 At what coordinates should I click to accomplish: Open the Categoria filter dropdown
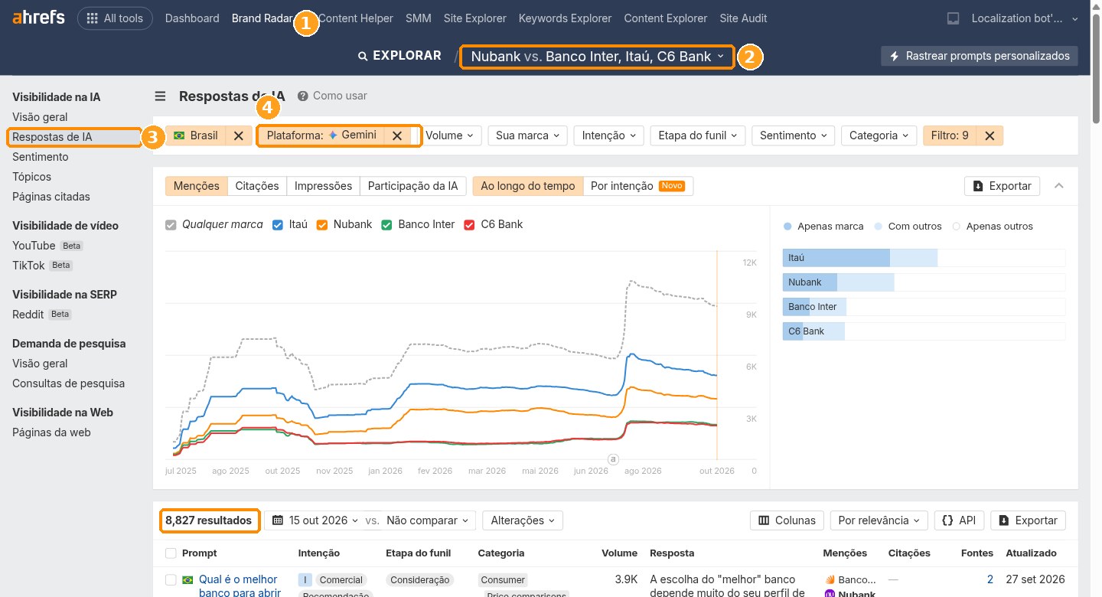[879, 135]
